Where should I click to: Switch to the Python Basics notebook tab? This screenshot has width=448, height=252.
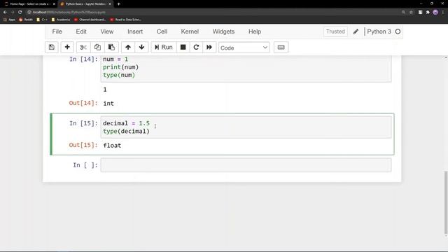(85, 4)
